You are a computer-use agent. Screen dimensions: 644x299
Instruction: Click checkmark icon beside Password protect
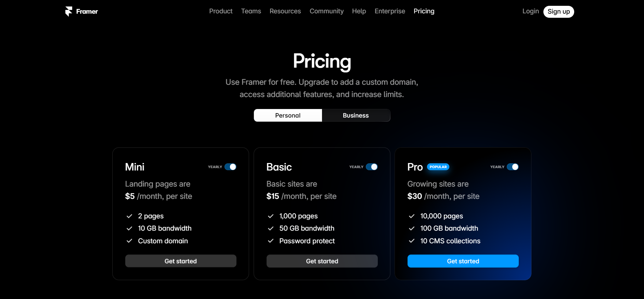click(x=271, y=241)
